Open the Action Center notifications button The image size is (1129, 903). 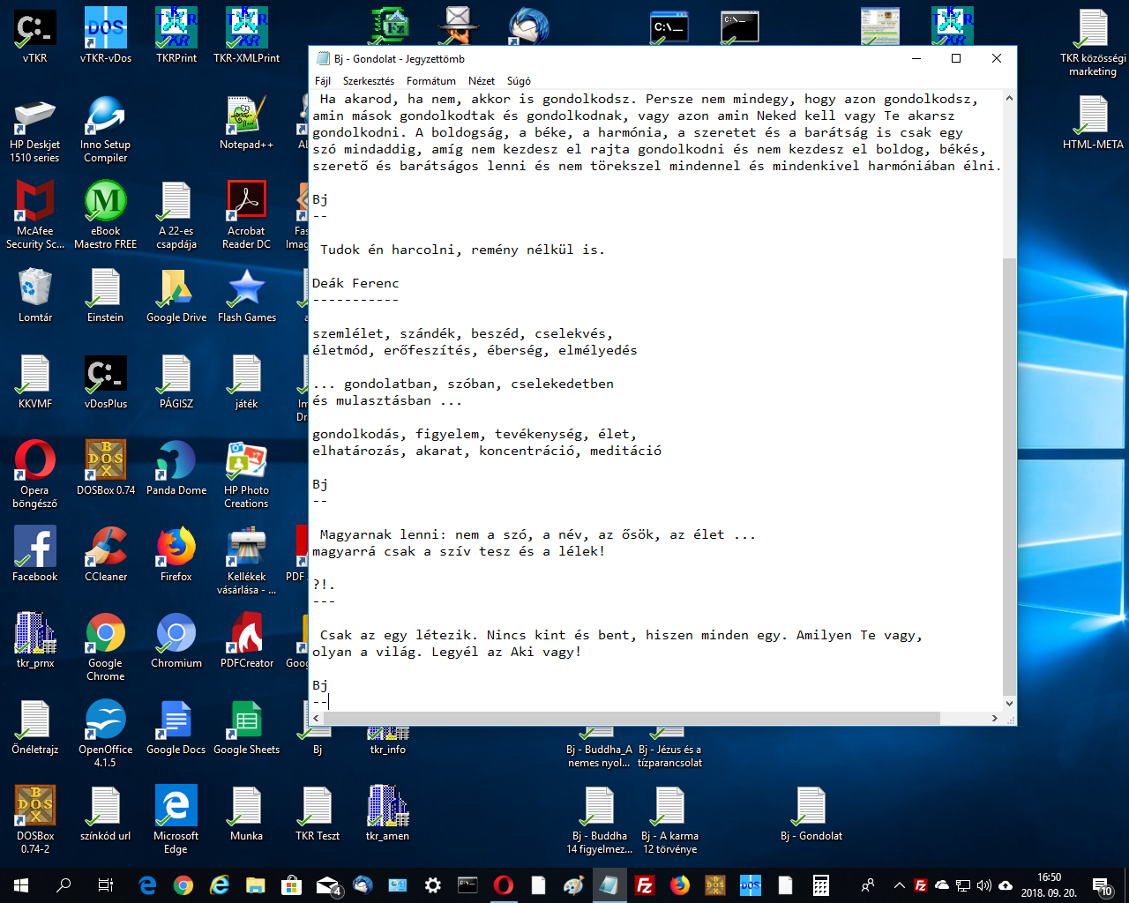1102,885
